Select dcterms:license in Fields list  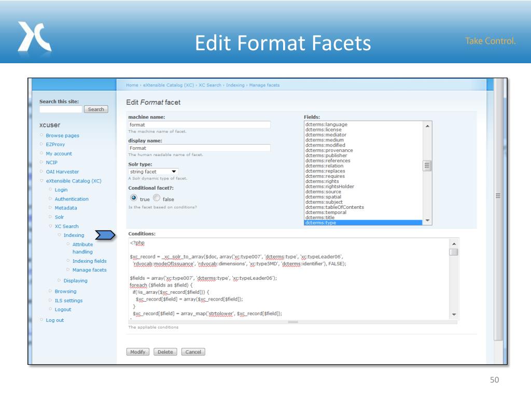coord(323,130)
